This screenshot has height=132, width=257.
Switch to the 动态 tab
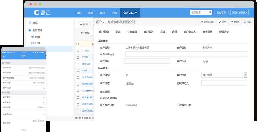(x=118, y=32)
